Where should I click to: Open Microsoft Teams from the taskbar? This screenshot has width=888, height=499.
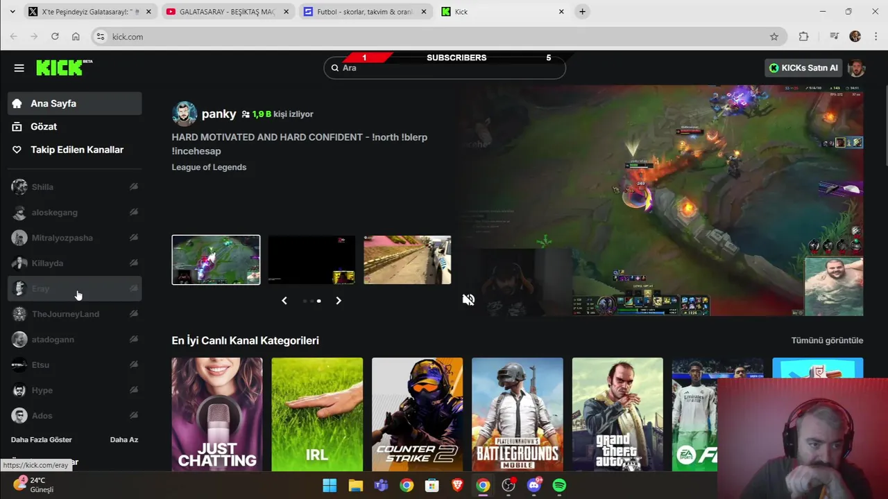(x=381, y=485)
